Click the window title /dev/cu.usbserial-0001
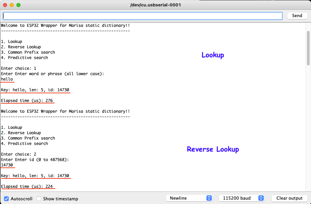 point(155,5)
